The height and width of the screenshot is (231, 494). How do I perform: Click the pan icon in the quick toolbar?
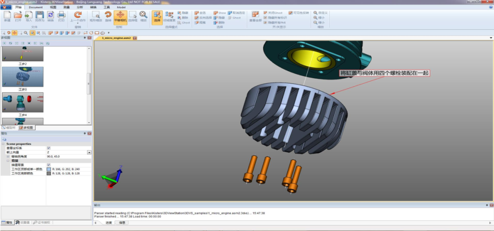[x=15, y=33]
